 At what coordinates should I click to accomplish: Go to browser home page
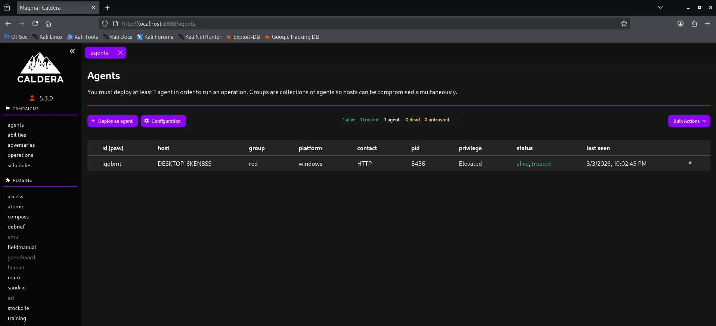click(48, 24)
